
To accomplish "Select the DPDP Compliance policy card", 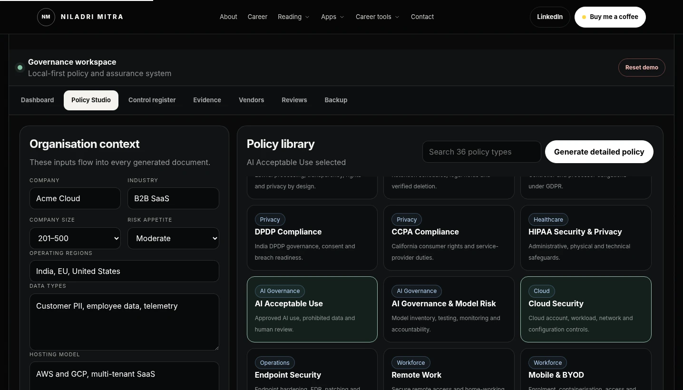I will 312,238.
